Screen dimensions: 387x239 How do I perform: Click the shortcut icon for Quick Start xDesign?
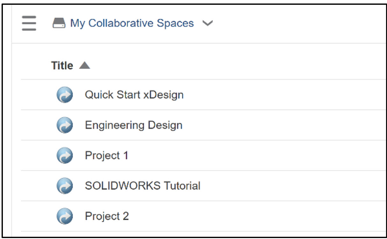point(65,94)
